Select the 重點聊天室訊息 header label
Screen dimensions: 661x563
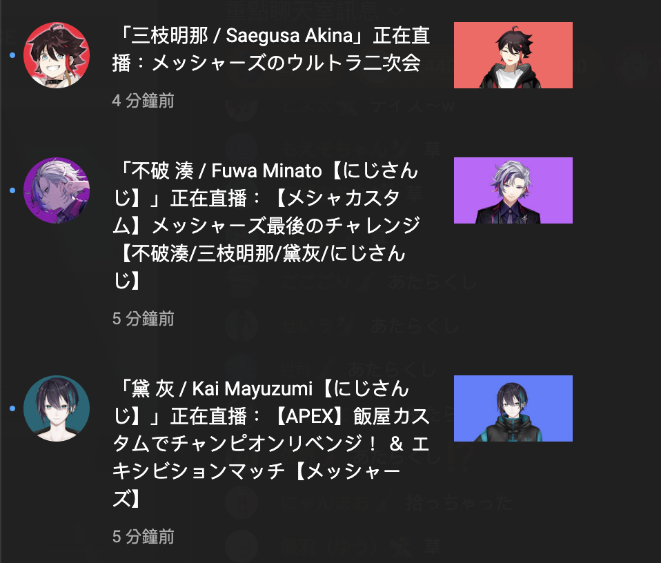click(x=302, y=10)
